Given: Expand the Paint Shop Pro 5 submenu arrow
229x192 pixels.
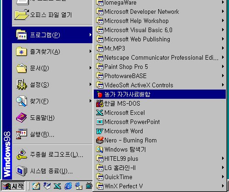Looking at the screenshot, I should tap(223, 67).
